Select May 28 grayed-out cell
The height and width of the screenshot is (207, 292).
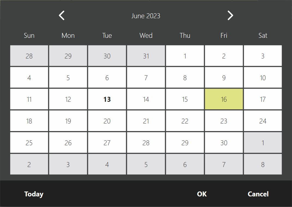(29, 56)
